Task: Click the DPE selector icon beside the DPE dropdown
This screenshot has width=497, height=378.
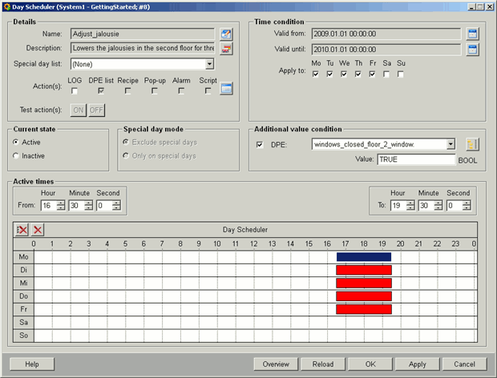Action: (472, 144)
